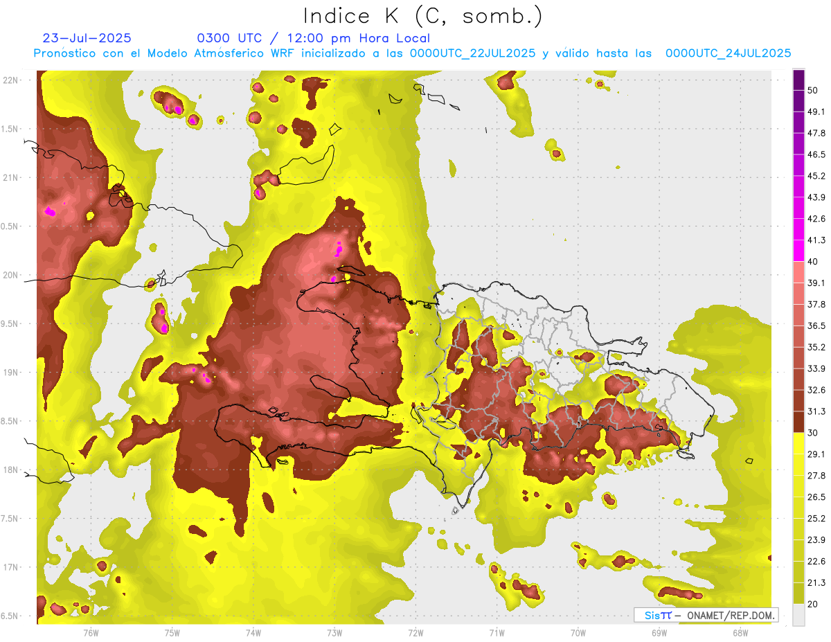Click the "19N" latitude axis label
This screenshot has width=831, height=642.
tap(12, 373)
